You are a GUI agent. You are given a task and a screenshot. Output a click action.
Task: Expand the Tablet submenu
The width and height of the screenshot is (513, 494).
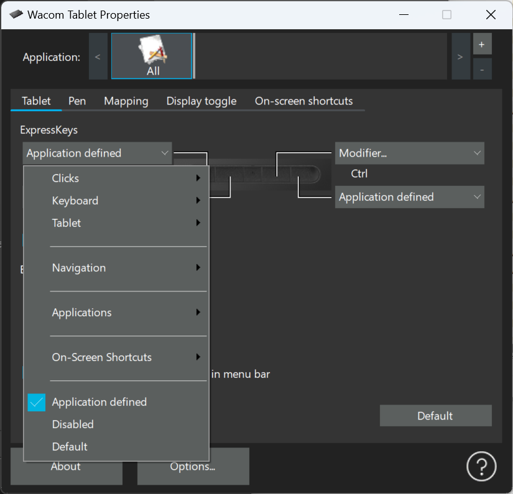[116, 223]
